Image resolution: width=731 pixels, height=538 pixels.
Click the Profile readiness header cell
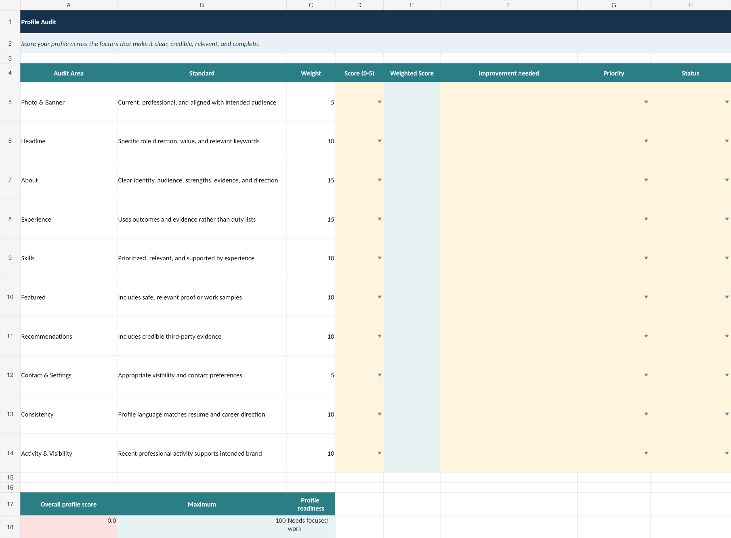[x=311, y=504]
